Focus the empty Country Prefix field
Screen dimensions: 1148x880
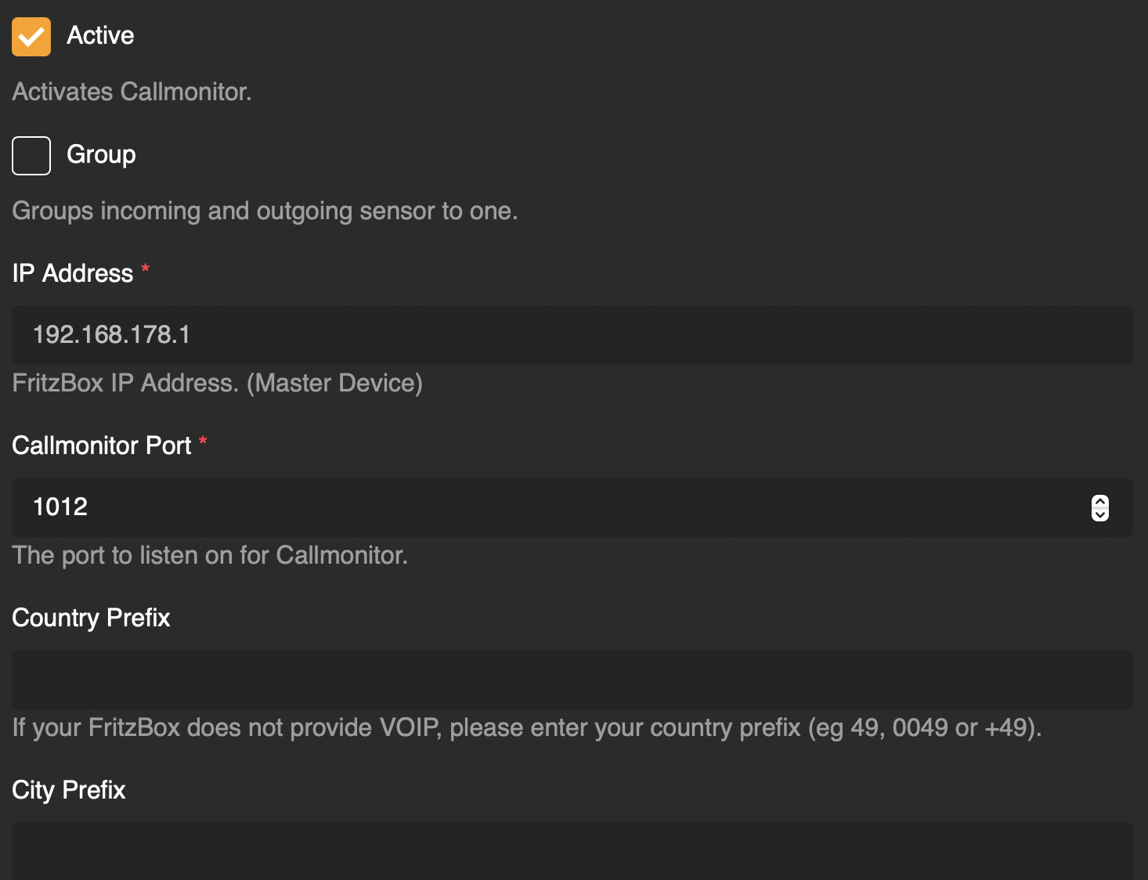point(572,680)
